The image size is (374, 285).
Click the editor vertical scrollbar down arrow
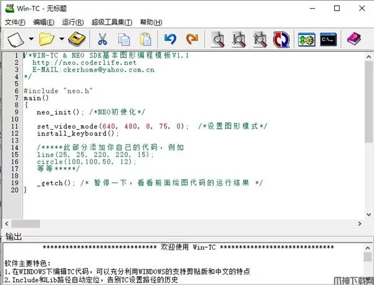369,215
